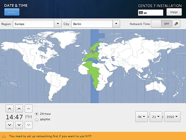Toggle the Network Time switch on
The image size is (186, 140).
(161, 24)
